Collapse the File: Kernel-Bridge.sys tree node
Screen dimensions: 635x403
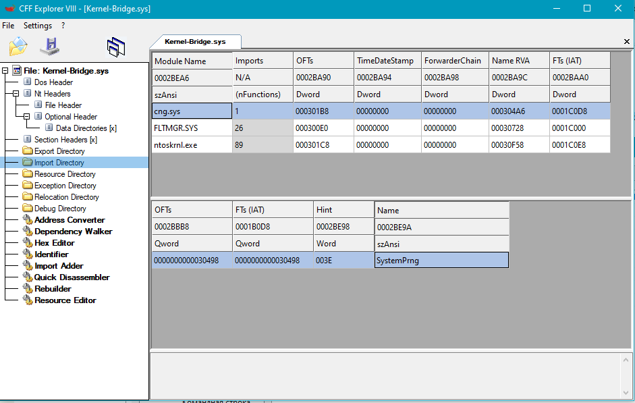6,71
